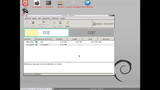
Task: Click the 6.72 GiB free value
Action: [x=94, y=42]
